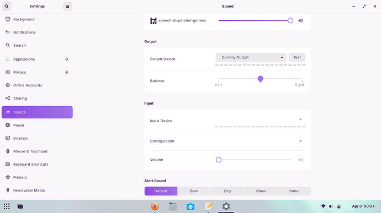This screenshot has height=213, width=381.
Task: Open the text editor from taskbar
Action: coord(209,206)
